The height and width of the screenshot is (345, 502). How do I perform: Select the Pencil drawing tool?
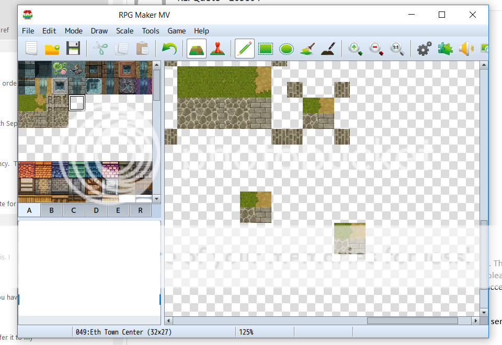tap(244, 49)
